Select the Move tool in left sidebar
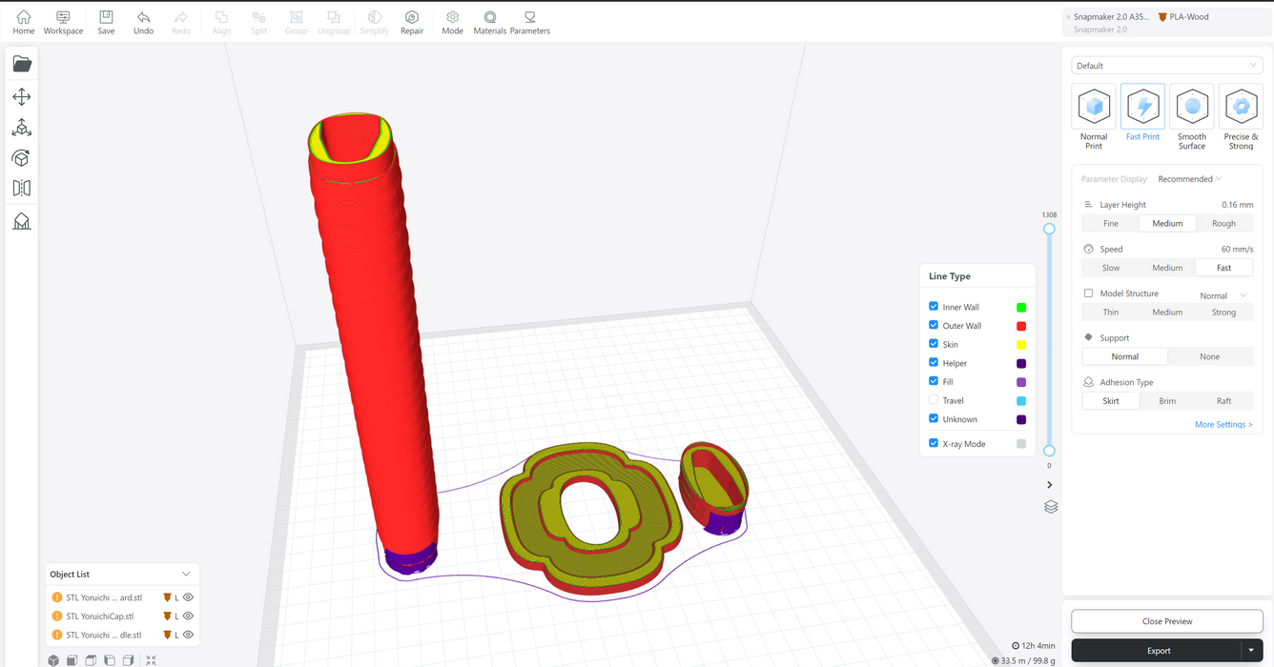 pos(22,97)
